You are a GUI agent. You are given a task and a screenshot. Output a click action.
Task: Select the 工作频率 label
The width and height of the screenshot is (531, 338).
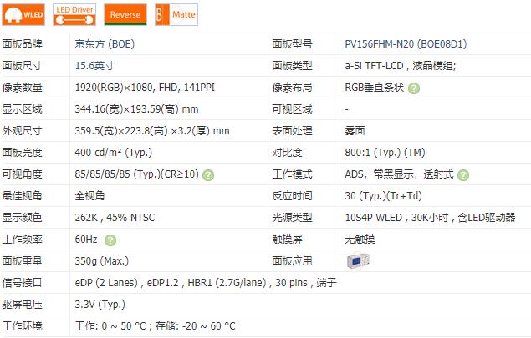click(x=22, y=240)
